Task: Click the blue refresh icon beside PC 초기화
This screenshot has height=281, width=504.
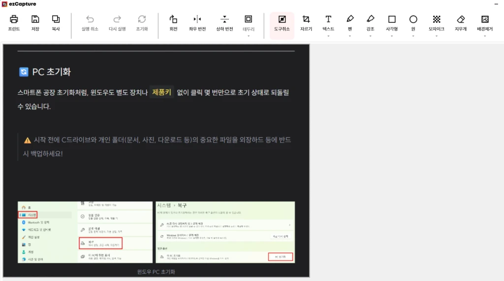Action: (x=24, y=72)
